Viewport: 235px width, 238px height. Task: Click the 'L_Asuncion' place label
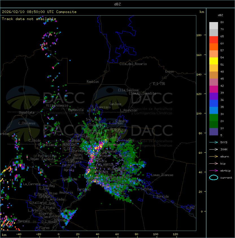pyautogui.click(x=129, y=110)
